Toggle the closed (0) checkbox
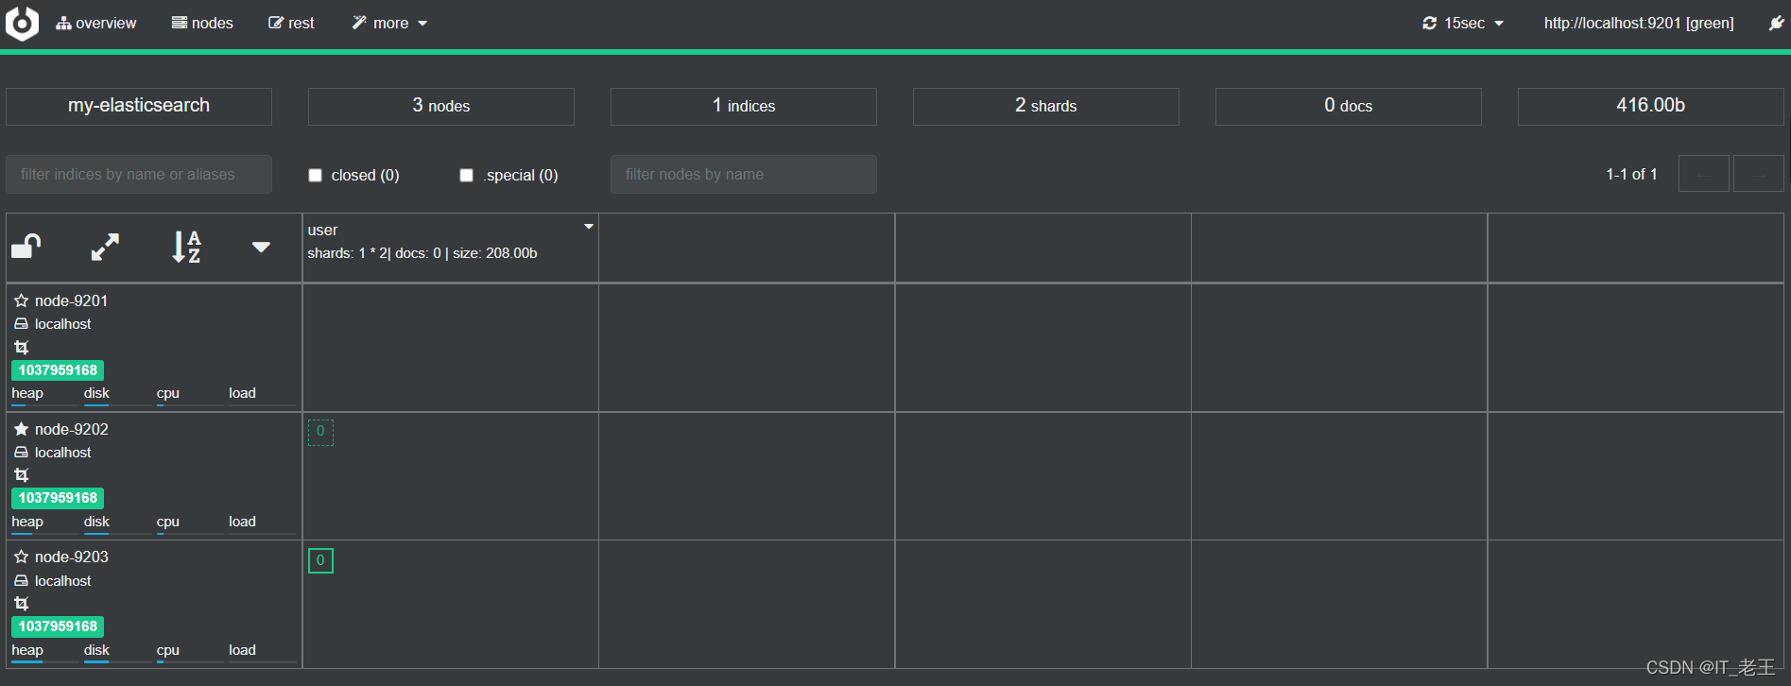 coord(316,175)
